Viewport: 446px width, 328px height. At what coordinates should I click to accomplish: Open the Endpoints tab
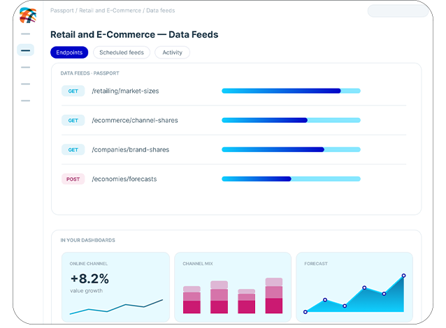tap(69, 52)
